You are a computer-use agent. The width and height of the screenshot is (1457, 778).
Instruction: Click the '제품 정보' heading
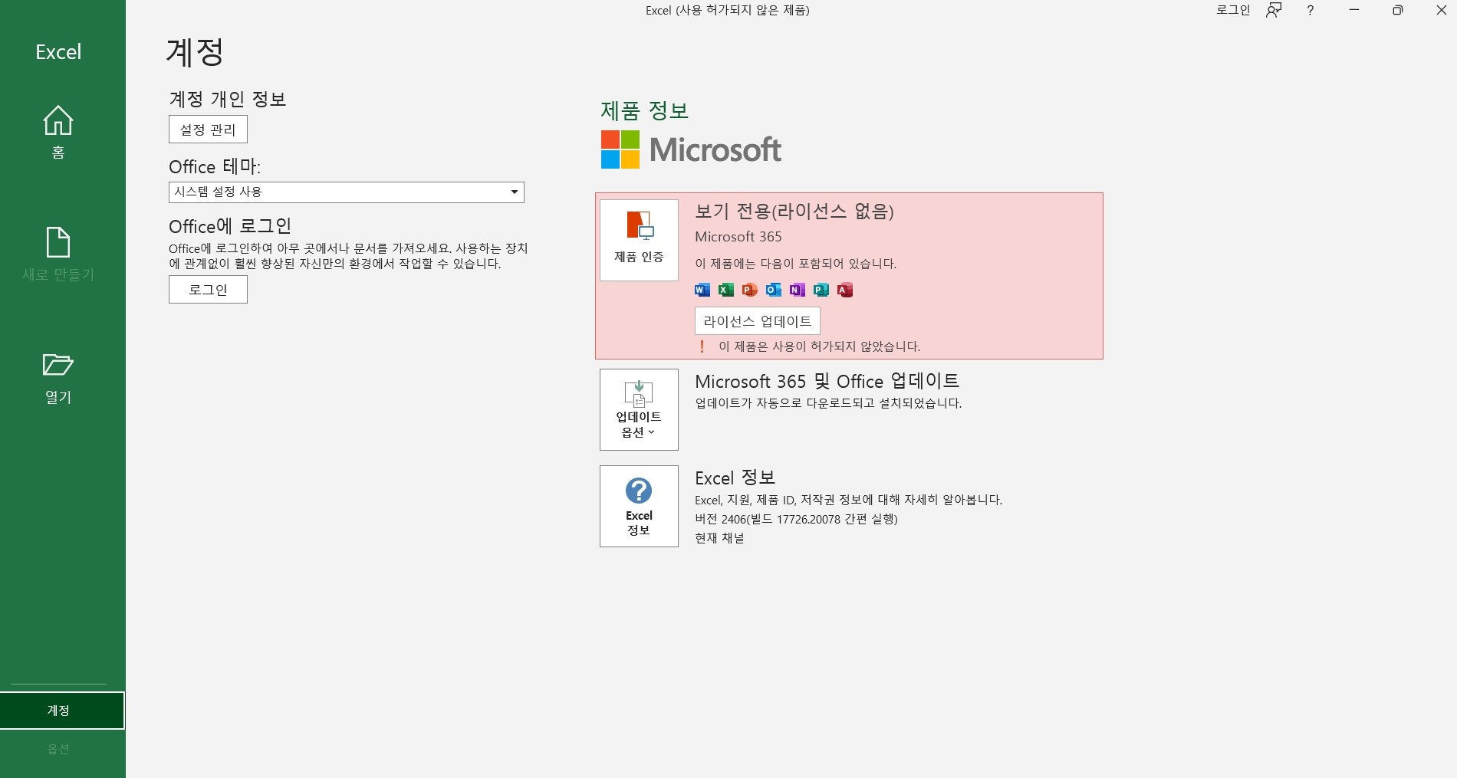pyautogui.click(x=644, y=110)
